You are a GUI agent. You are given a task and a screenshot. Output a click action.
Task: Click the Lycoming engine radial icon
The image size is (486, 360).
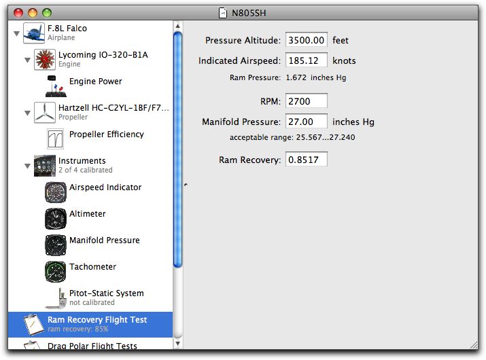pyautogui.click(x=45, y=59)
